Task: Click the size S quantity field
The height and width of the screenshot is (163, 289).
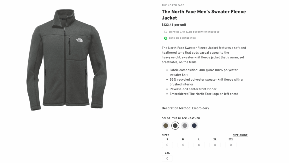Action: point(167,145)
